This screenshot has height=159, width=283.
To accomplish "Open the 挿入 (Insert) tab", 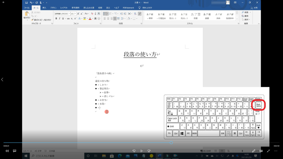I will (x=44, y=8).
